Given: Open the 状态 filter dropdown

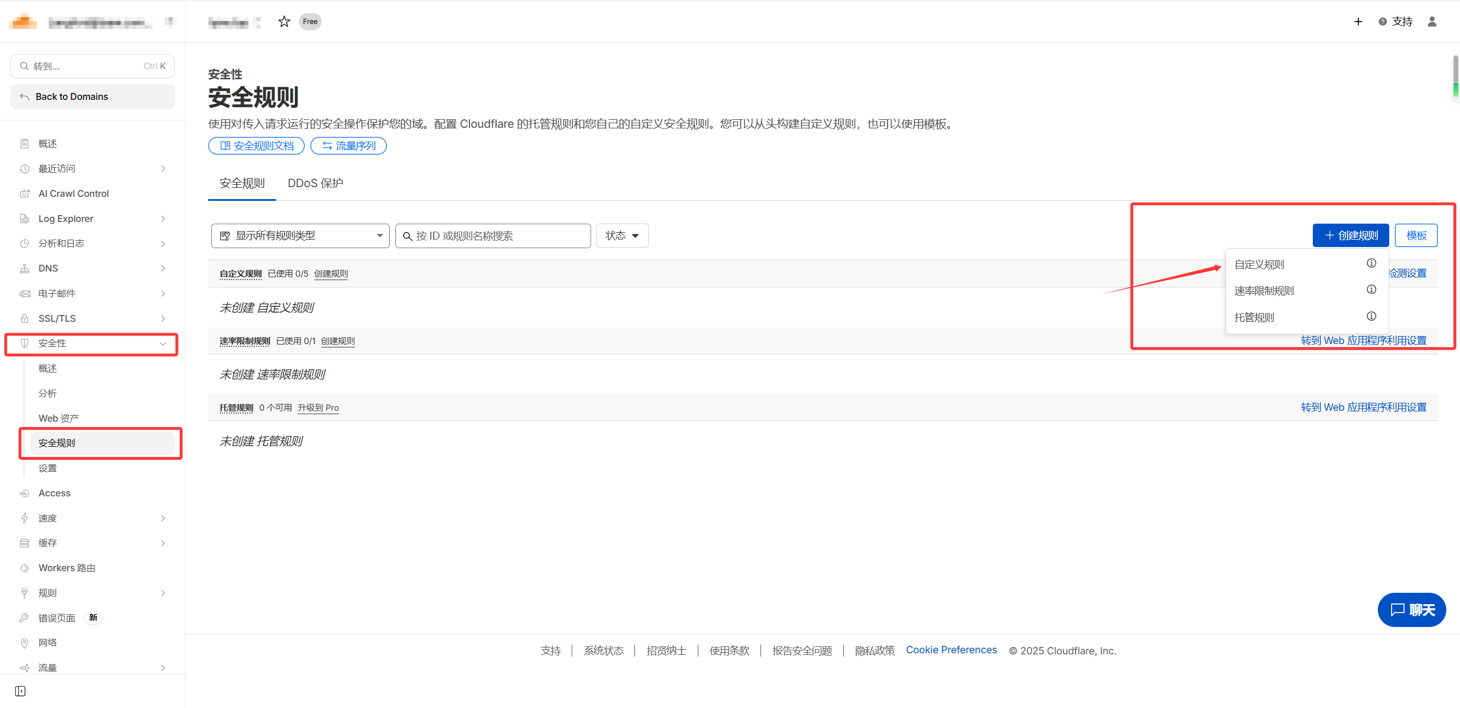Looking at the screenshot, I should click(622, 236).
